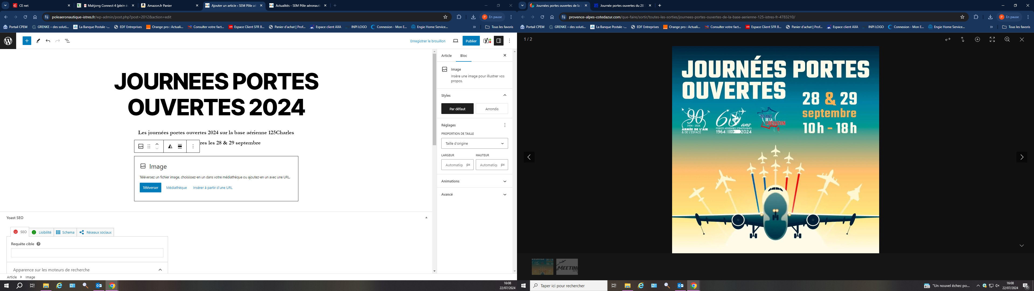1034x291 pixels.
Task: Flip image horizontally in gallery viewer
Action: 948,39
